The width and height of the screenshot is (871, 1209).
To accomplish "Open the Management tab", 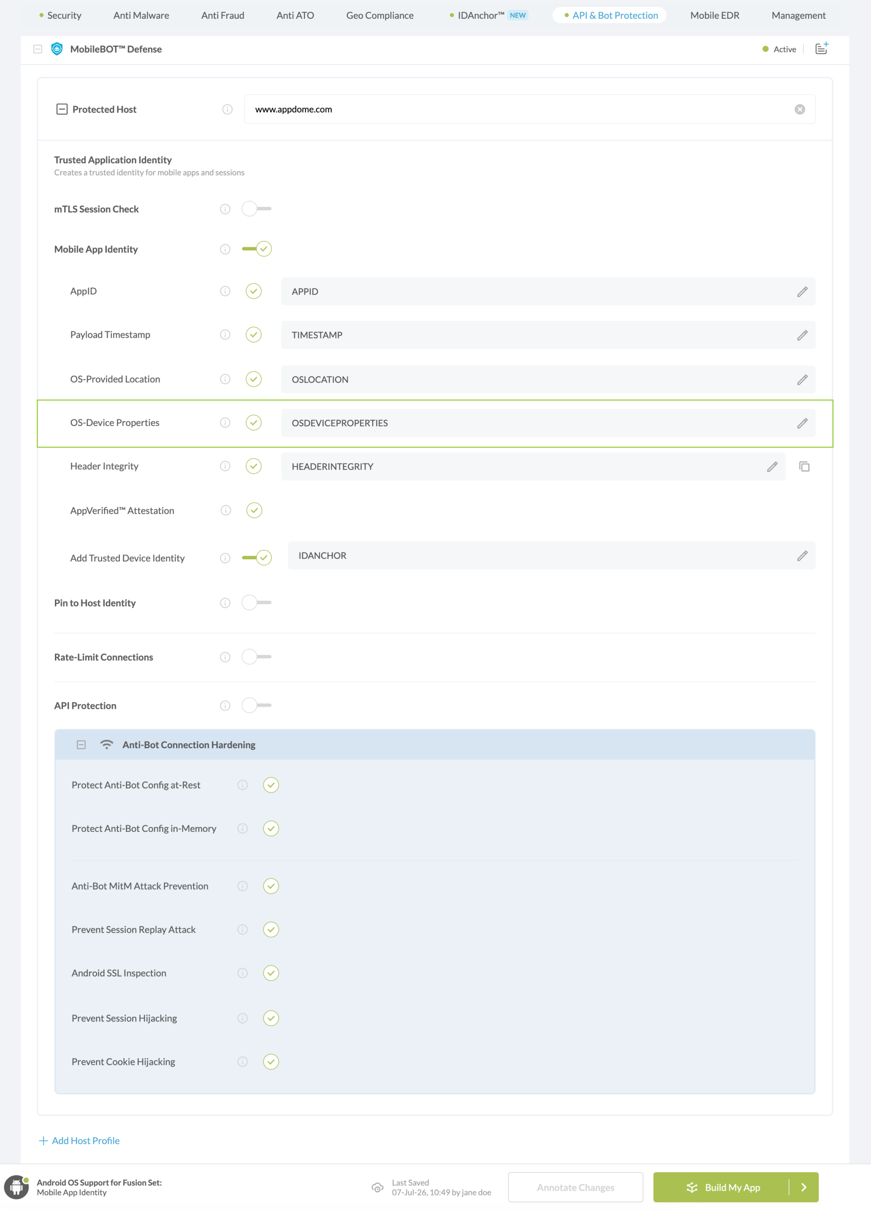I will (x=798, y=15).
